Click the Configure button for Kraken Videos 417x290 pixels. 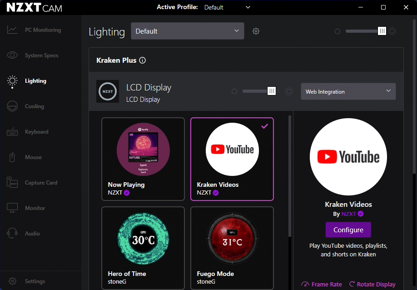[348, 230]
